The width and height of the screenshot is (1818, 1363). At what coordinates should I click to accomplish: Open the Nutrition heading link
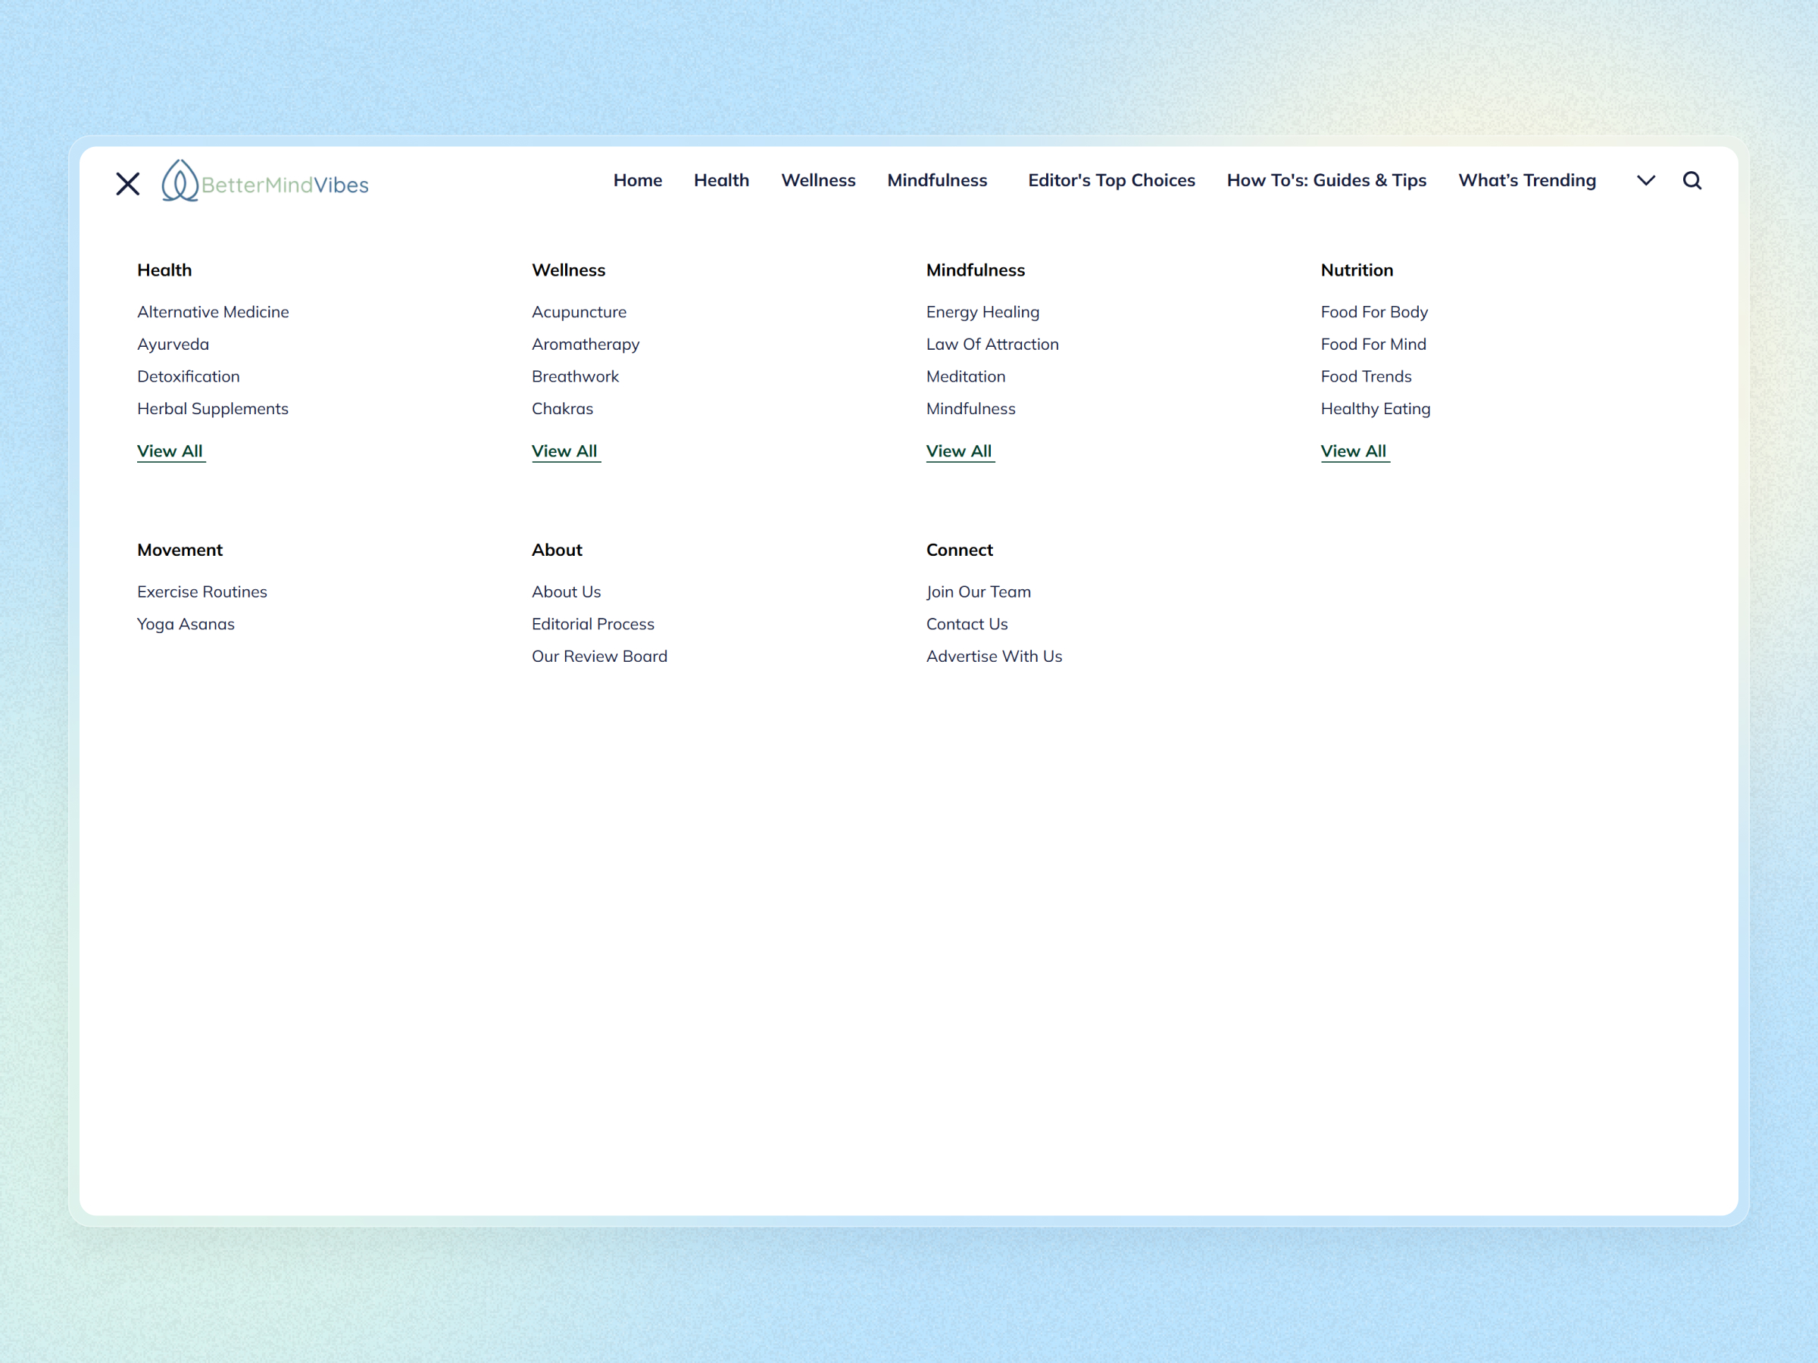pos(1356,270)
